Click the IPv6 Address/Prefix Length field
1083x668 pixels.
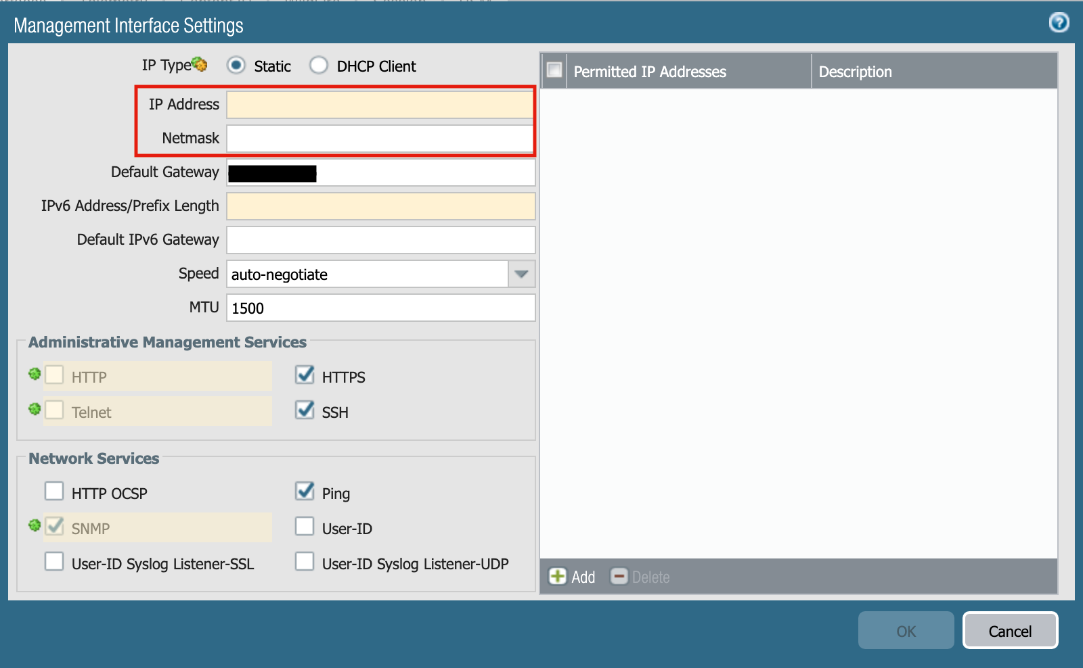tap(381, 206)
